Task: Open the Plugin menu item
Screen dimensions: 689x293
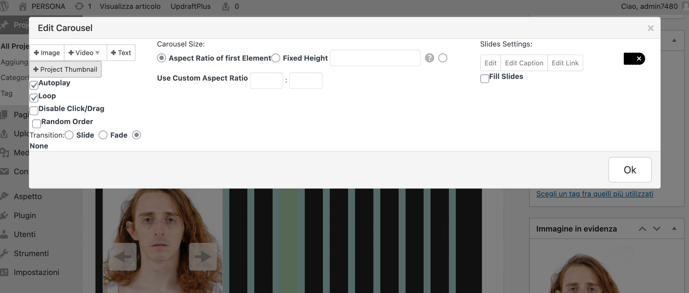Action: tap(25, 215)
